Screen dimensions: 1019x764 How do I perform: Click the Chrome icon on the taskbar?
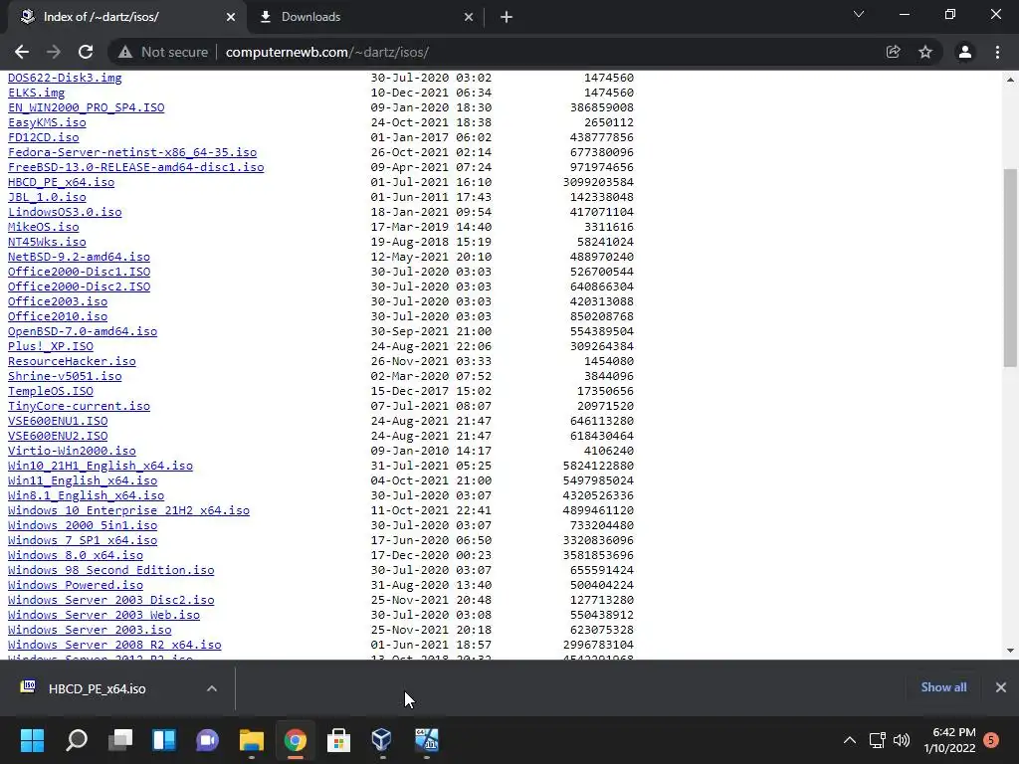(295, 740)
